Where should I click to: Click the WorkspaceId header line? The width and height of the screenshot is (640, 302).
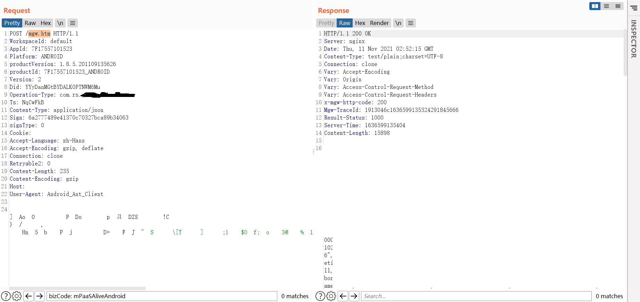click(41, 41)
